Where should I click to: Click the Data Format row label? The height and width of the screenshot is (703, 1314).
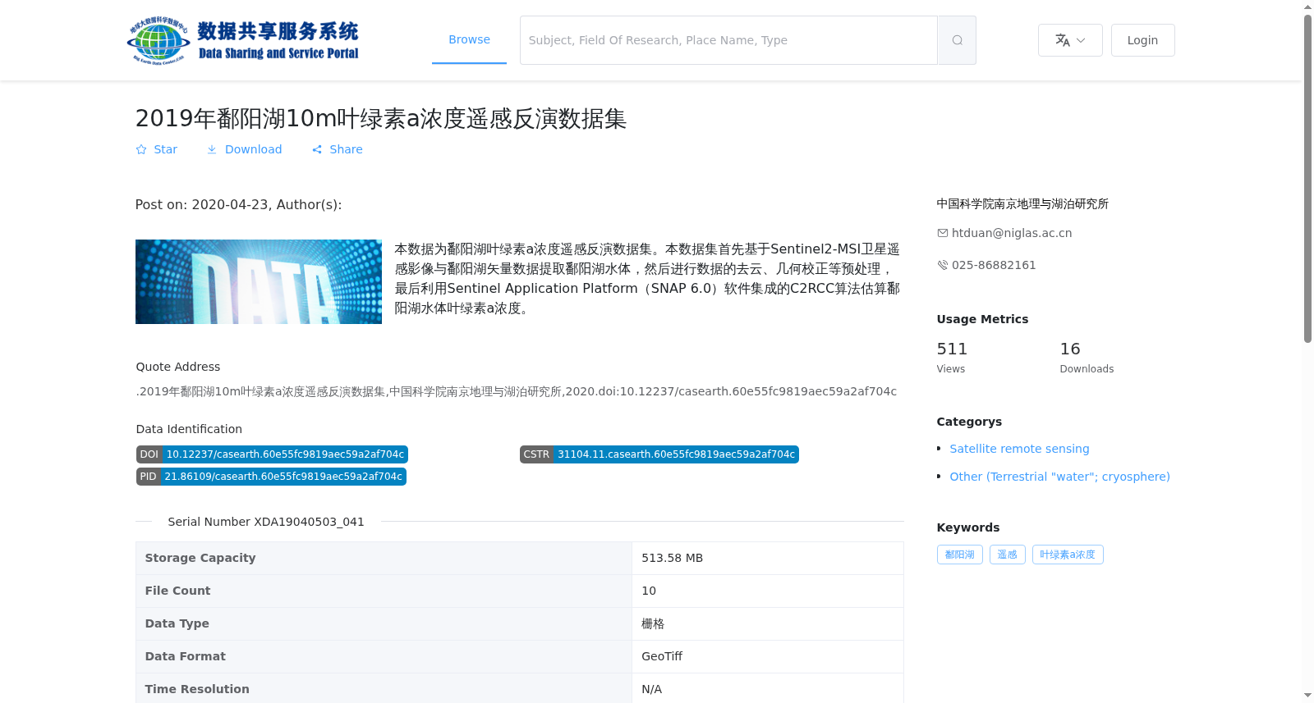186,656
